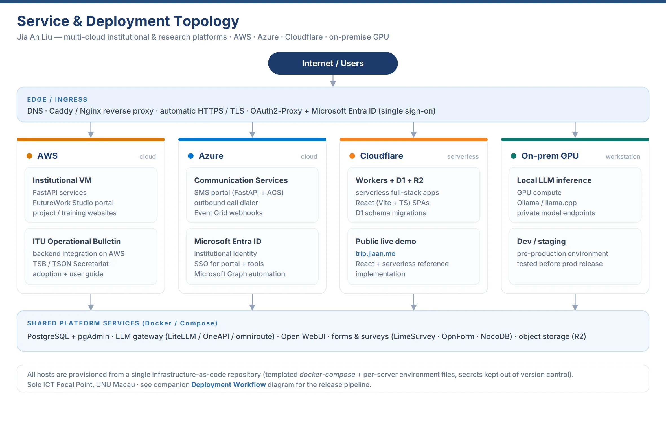Click the 'FutureWork Studio portal' line
Image resolution: width=666 pixels, height=435 pixels.
coord(73,203)
